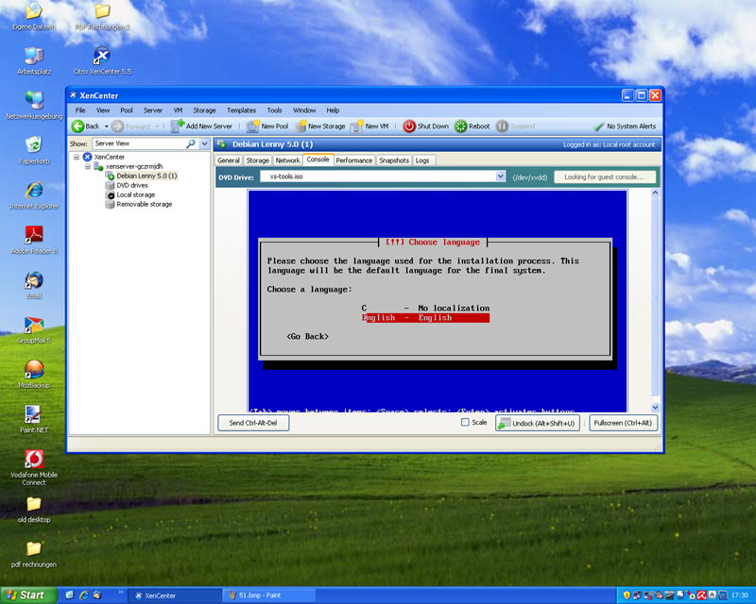Enable the Scale checkbox
The image size is (756, 604).
click(x=465, y=423)
